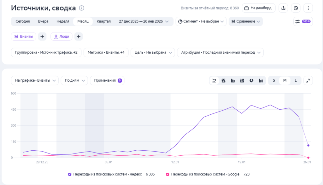The width and height of the screenshot is (323, 185).
Task: Expand the Цель • Не выбрана dropdown
Action: [153, 53]
